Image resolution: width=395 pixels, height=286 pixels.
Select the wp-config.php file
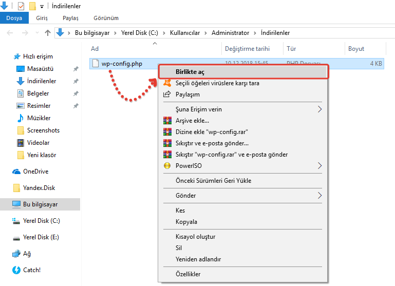tap(122, 64)
